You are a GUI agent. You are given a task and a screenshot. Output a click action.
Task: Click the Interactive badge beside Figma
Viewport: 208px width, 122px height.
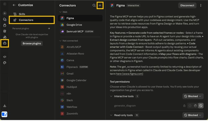pyautogui.click(x=133, y=6)
